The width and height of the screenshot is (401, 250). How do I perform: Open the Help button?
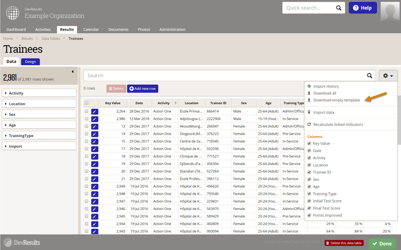coord(363,8)
